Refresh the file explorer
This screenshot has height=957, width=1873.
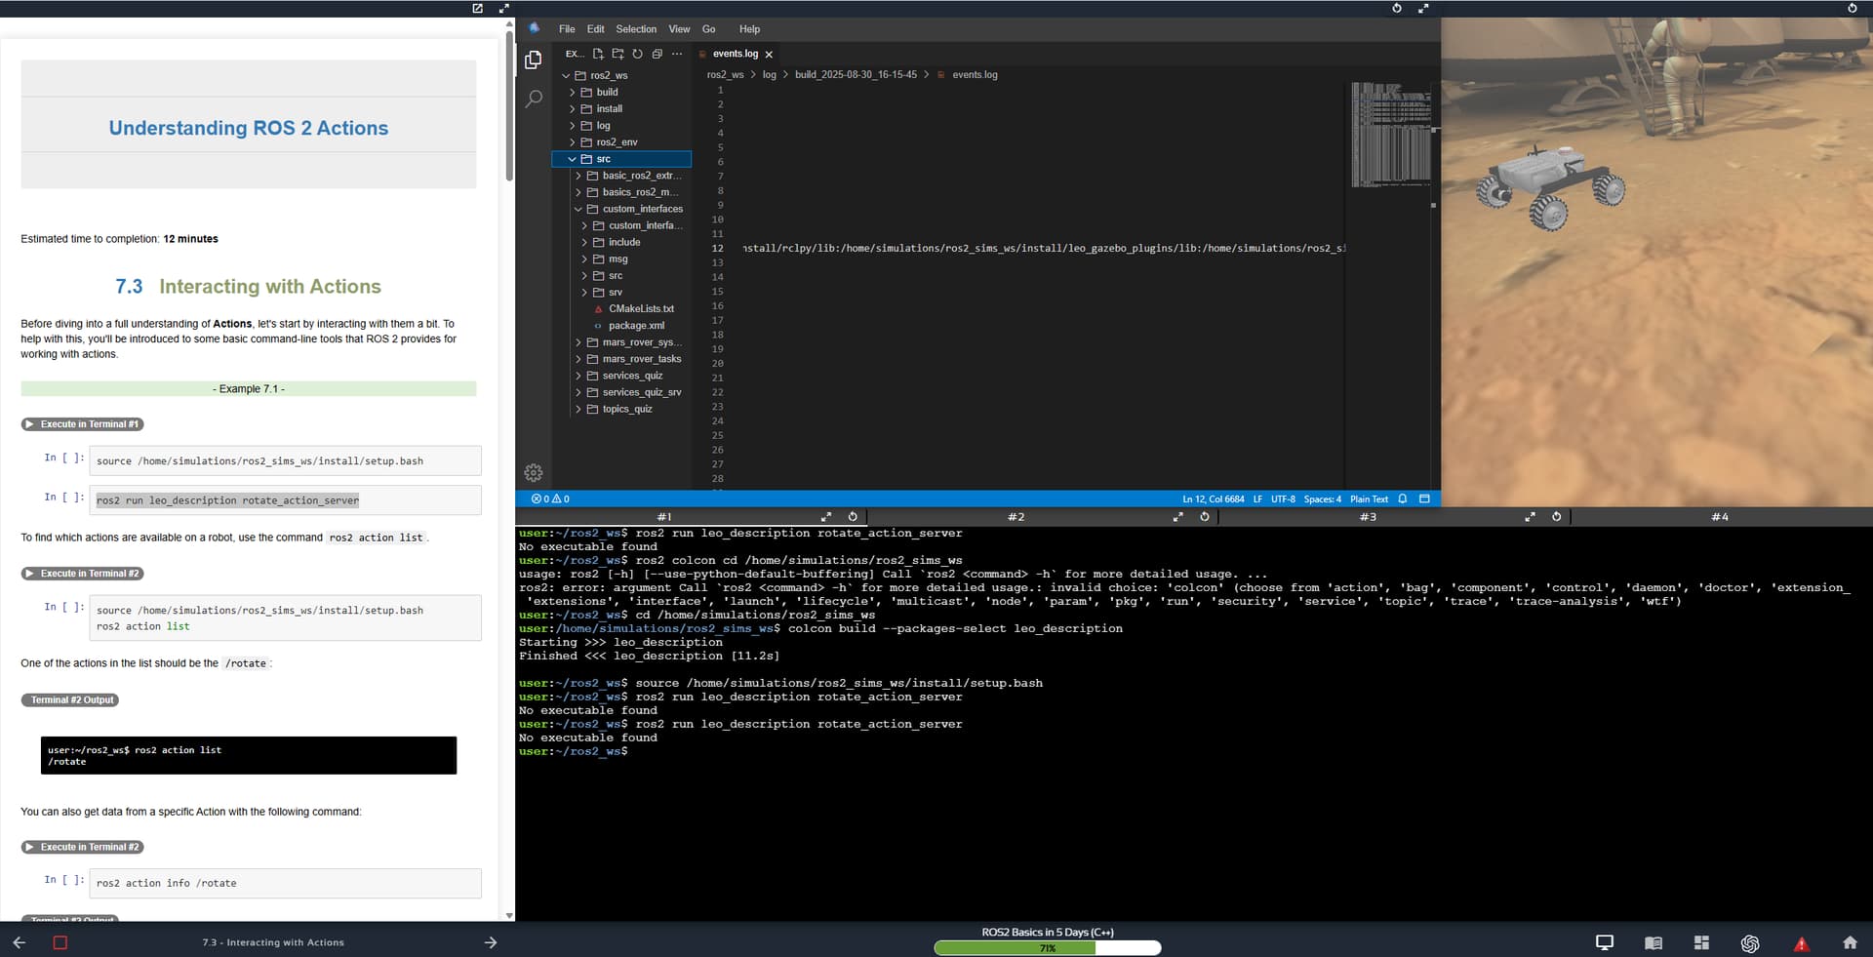[x=637, y=54]
